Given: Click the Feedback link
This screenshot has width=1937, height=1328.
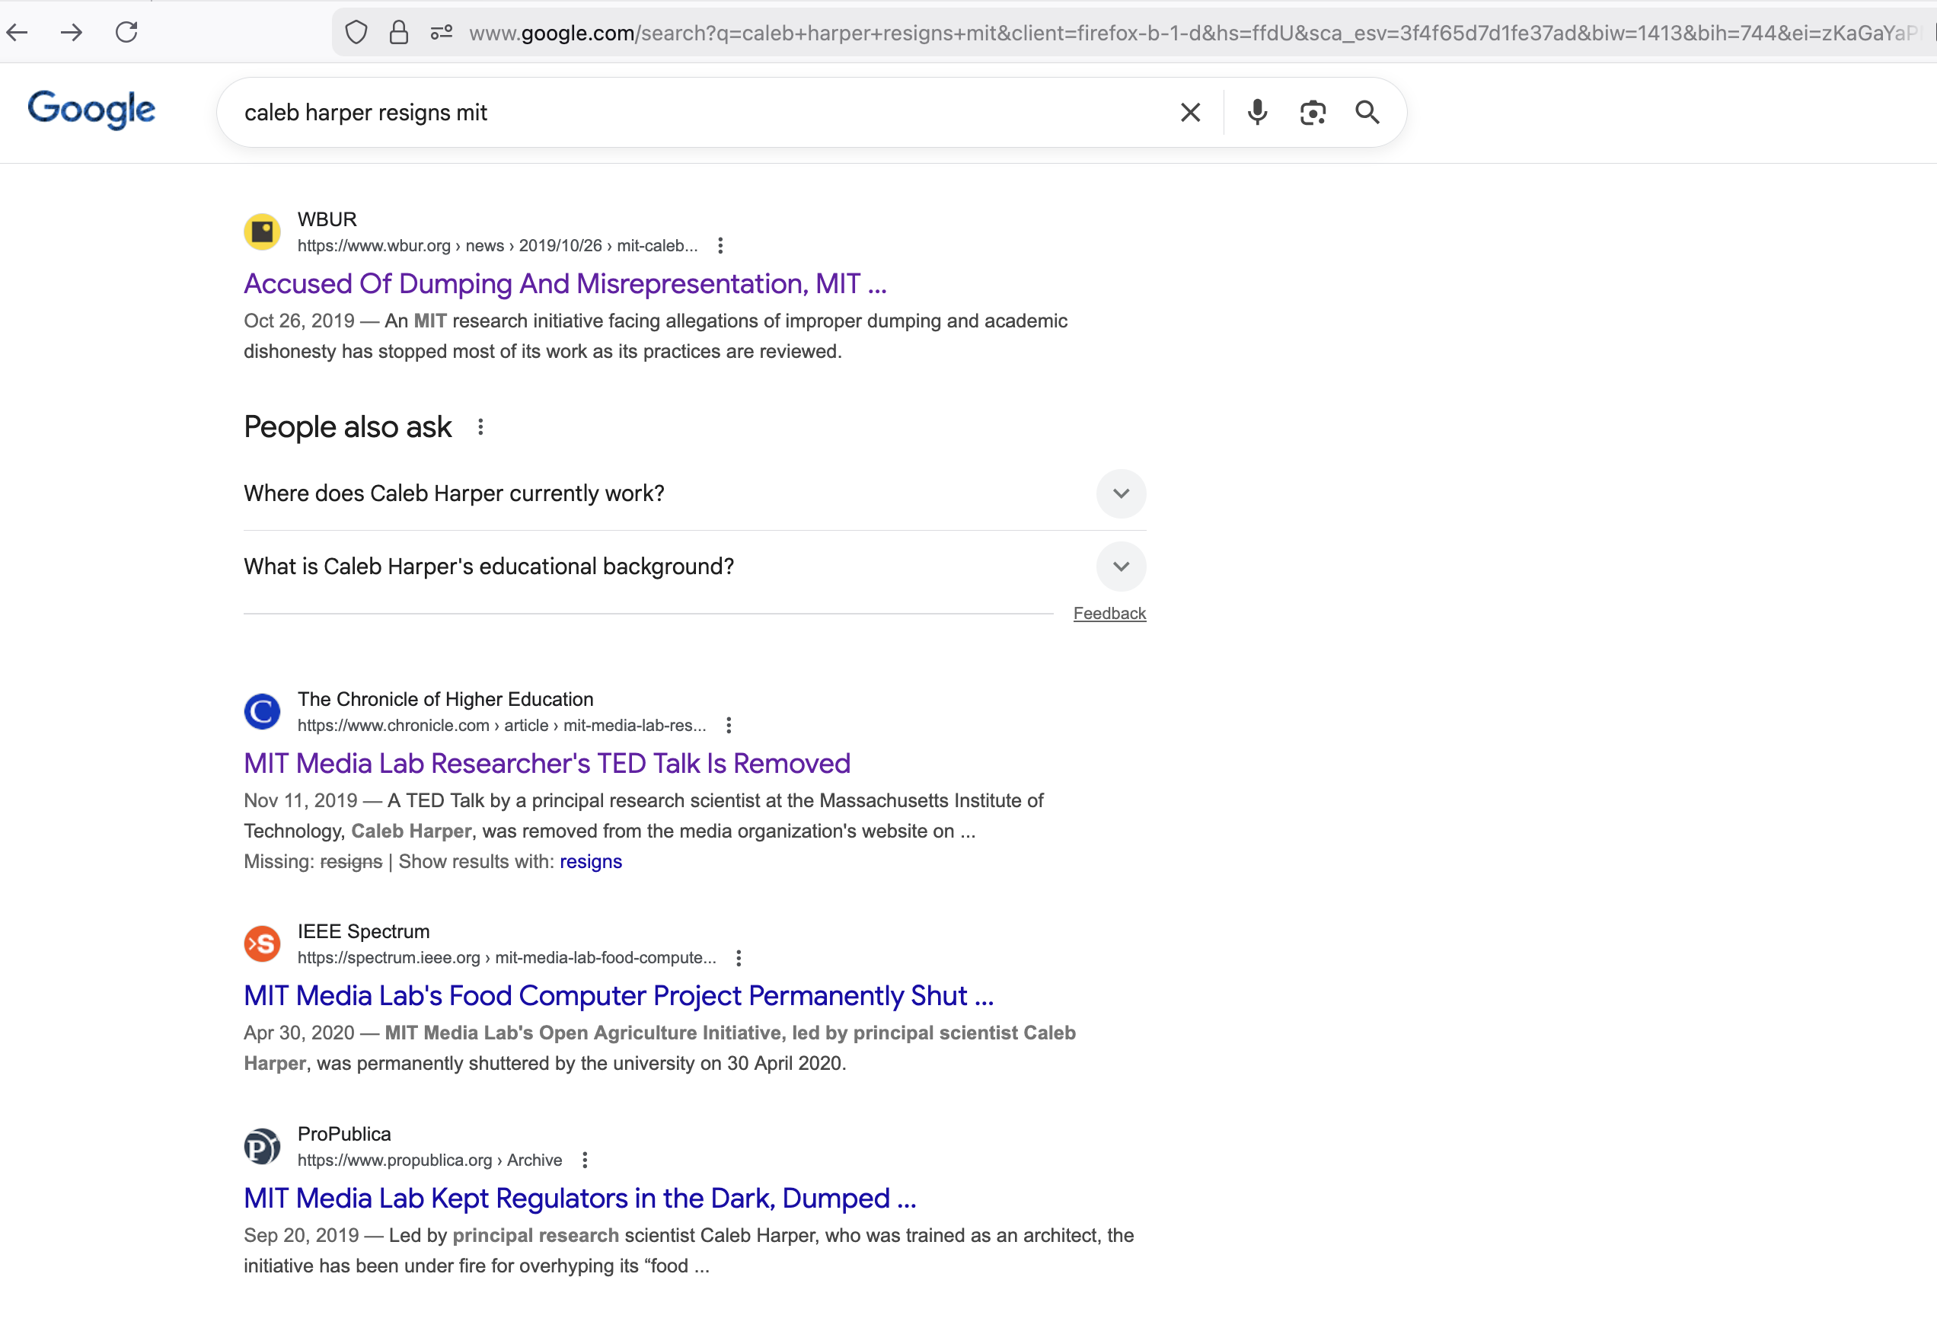Looking at the screenshot, I should click(1109, 614).
